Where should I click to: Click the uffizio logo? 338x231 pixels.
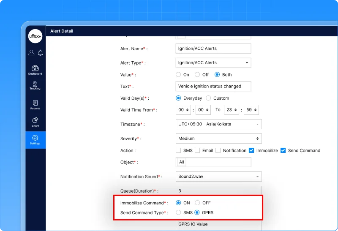pyautogui.click(x=35, y=36)
